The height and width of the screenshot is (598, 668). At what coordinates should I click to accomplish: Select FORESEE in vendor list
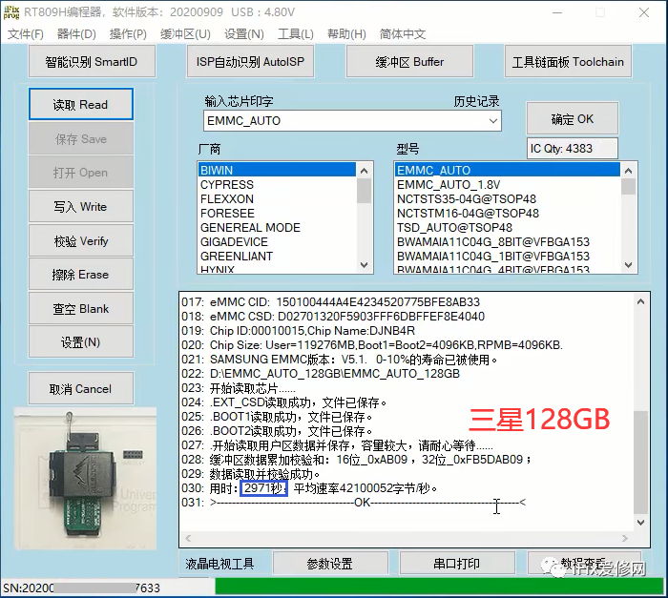coord(277,213)
